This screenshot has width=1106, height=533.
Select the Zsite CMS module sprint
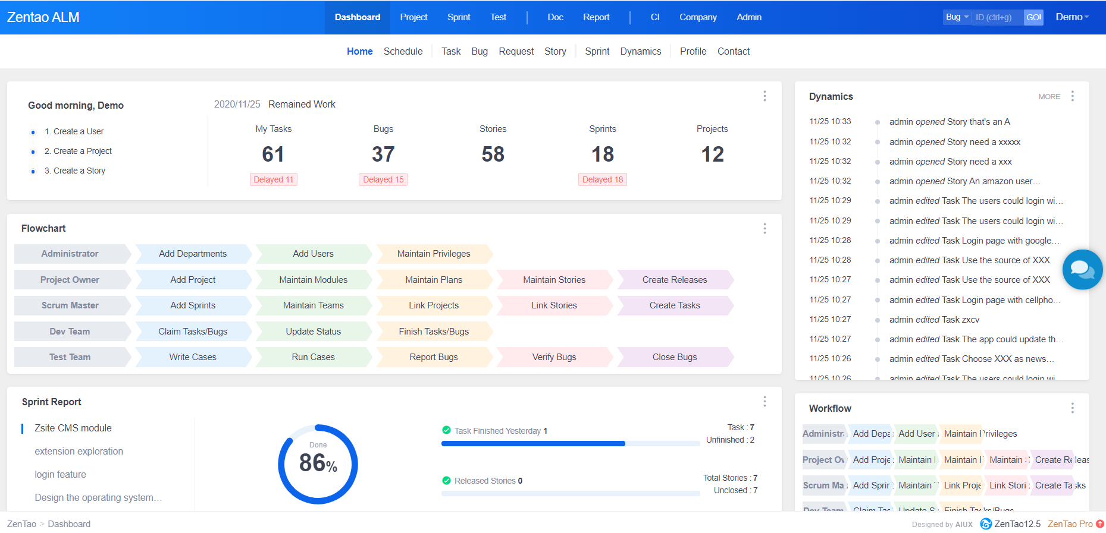point(73,428)
